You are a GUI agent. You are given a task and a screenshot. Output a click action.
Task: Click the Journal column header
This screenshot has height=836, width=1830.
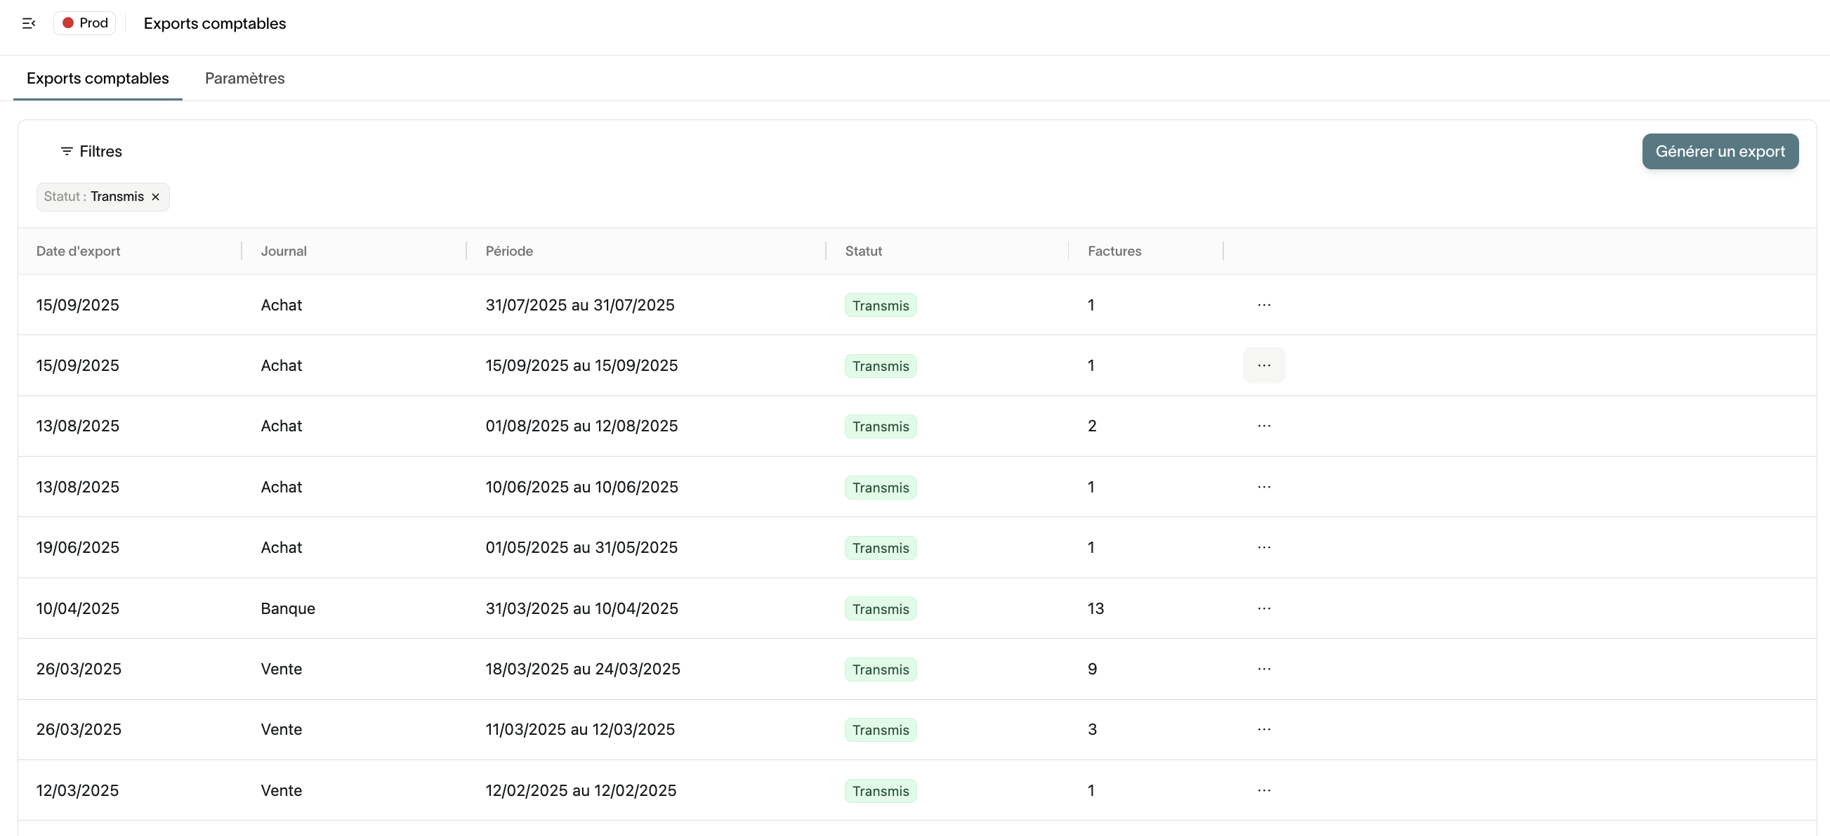pyautogui.click(x=284, y=251)
